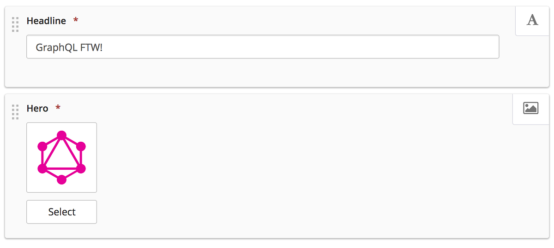The height and width of the screenshot is (248, 554).
Task: Click the Hero field label
Action: 37,108
